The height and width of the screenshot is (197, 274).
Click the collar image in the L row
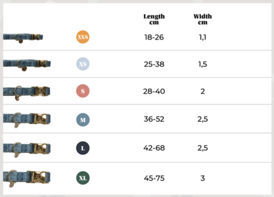coord(26,148)
